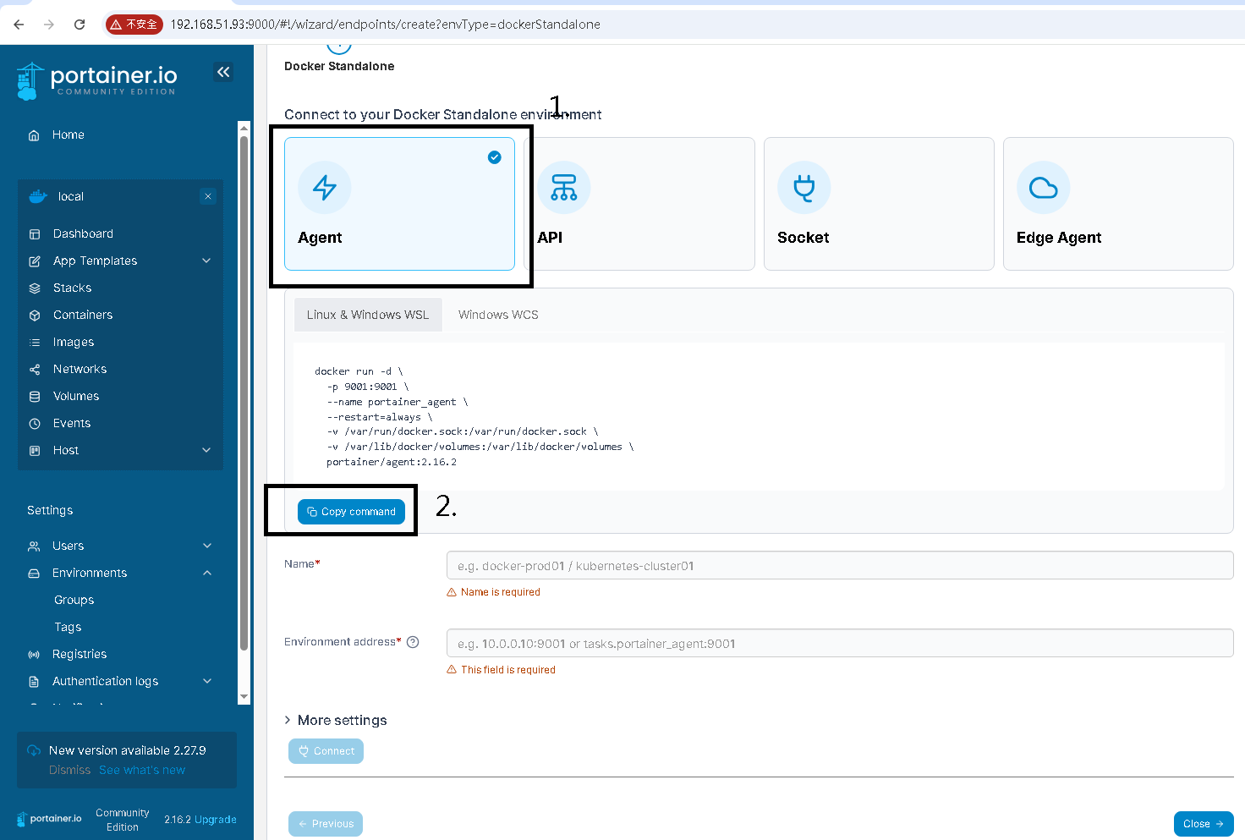The width and height of the screenshot is (1245, 840).
Task: Click the Events clock icon
Action: (x=35, y=424)
